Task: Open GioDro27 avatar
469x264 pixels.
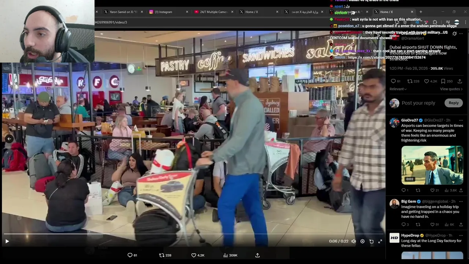Action: (x=394, y=122)
